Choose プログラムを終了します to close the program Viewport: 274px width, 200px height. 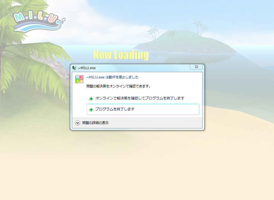coord(143,109)
